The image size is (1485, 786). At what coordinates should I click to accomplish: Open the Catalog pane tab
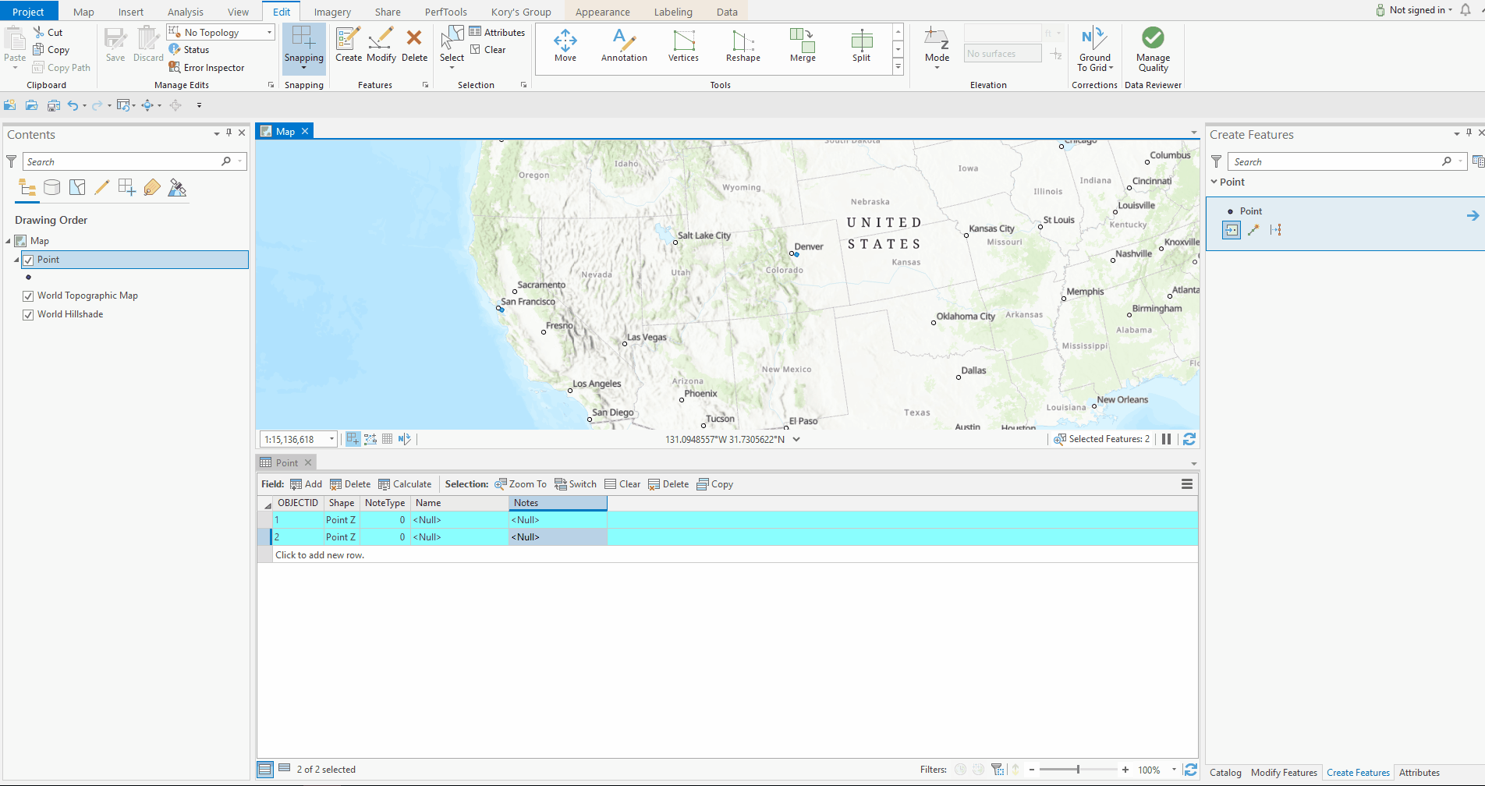tap(1225, 773)
